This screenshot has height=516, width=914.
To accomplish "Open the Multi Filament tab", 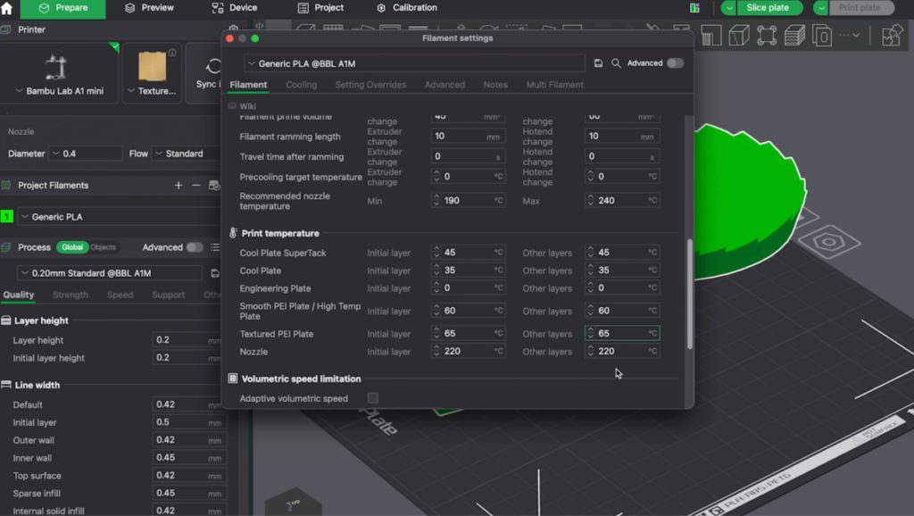I will click(x=554, y=85).
